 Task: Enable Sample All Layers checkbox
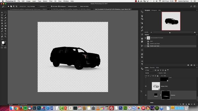point(67,6)
